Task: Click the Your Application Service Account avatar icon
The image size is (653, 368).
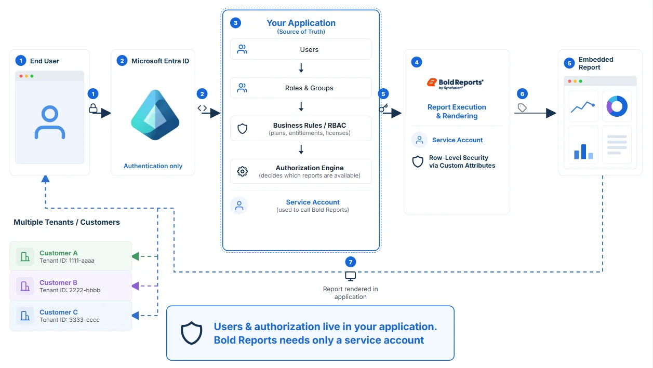Action: click(x=239, y=205)
